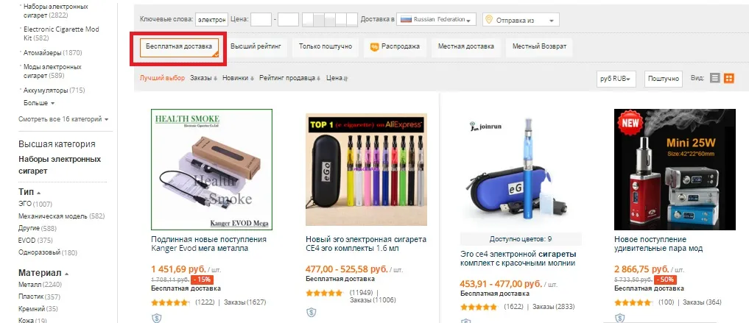Toggle Высший рейтинг filter

[x=256, y=47]
